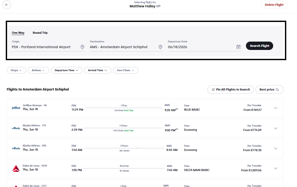
Task: Click the 7:40 AM departure time
Action: click(77, 150)
